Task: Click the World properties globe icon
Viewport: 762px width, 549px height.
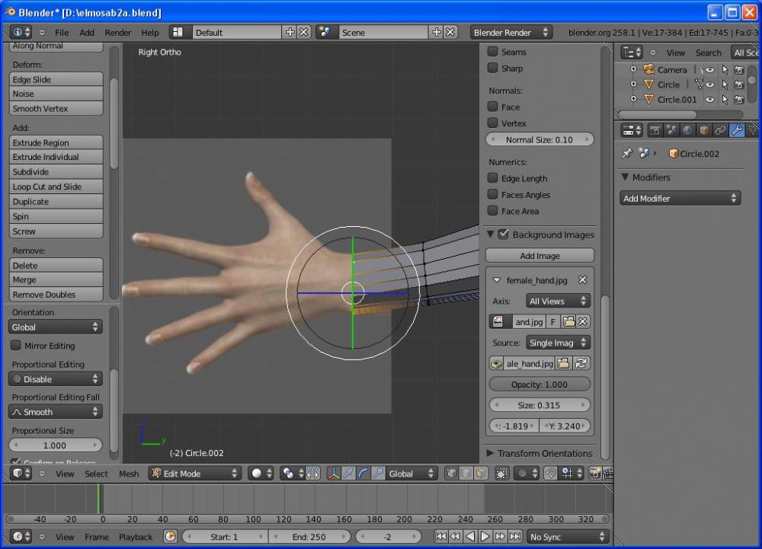Action: (688, 130)
